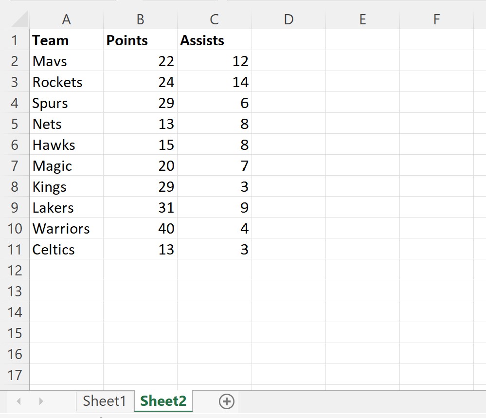Select column E header
The width and height of the screenshot is (486, 418).
[362, 19]
